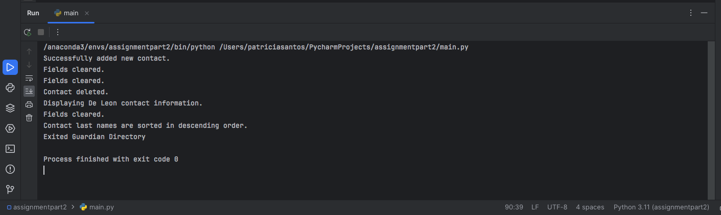
Task: Change UTF-8 file encoding
Action: pos(557,207)
